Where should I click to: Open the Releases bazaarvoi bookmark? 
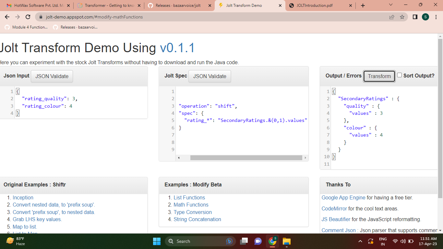76,27
